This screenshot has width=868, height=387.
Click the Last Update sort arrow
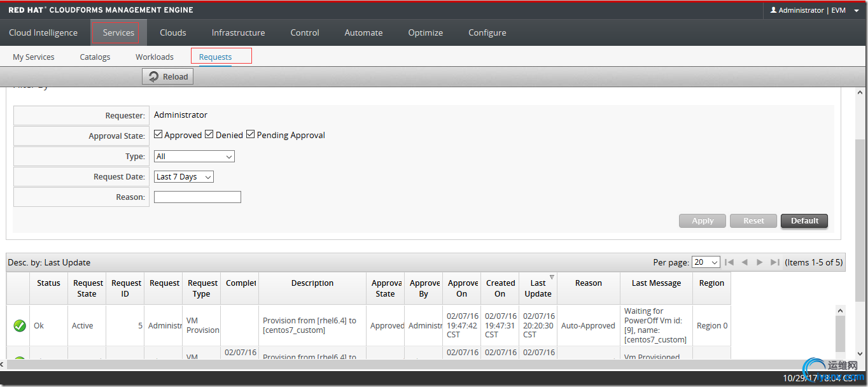(552, 277)
